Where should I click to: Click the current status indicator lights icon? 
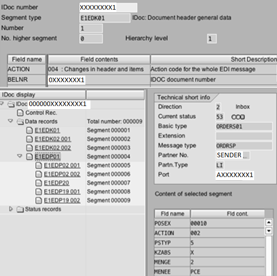[238, 117]
